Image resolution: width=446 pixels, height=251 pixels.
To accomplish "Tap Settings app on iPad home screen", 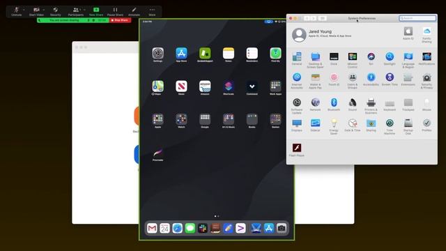I will pyautogui.click(x=158, y=54).
